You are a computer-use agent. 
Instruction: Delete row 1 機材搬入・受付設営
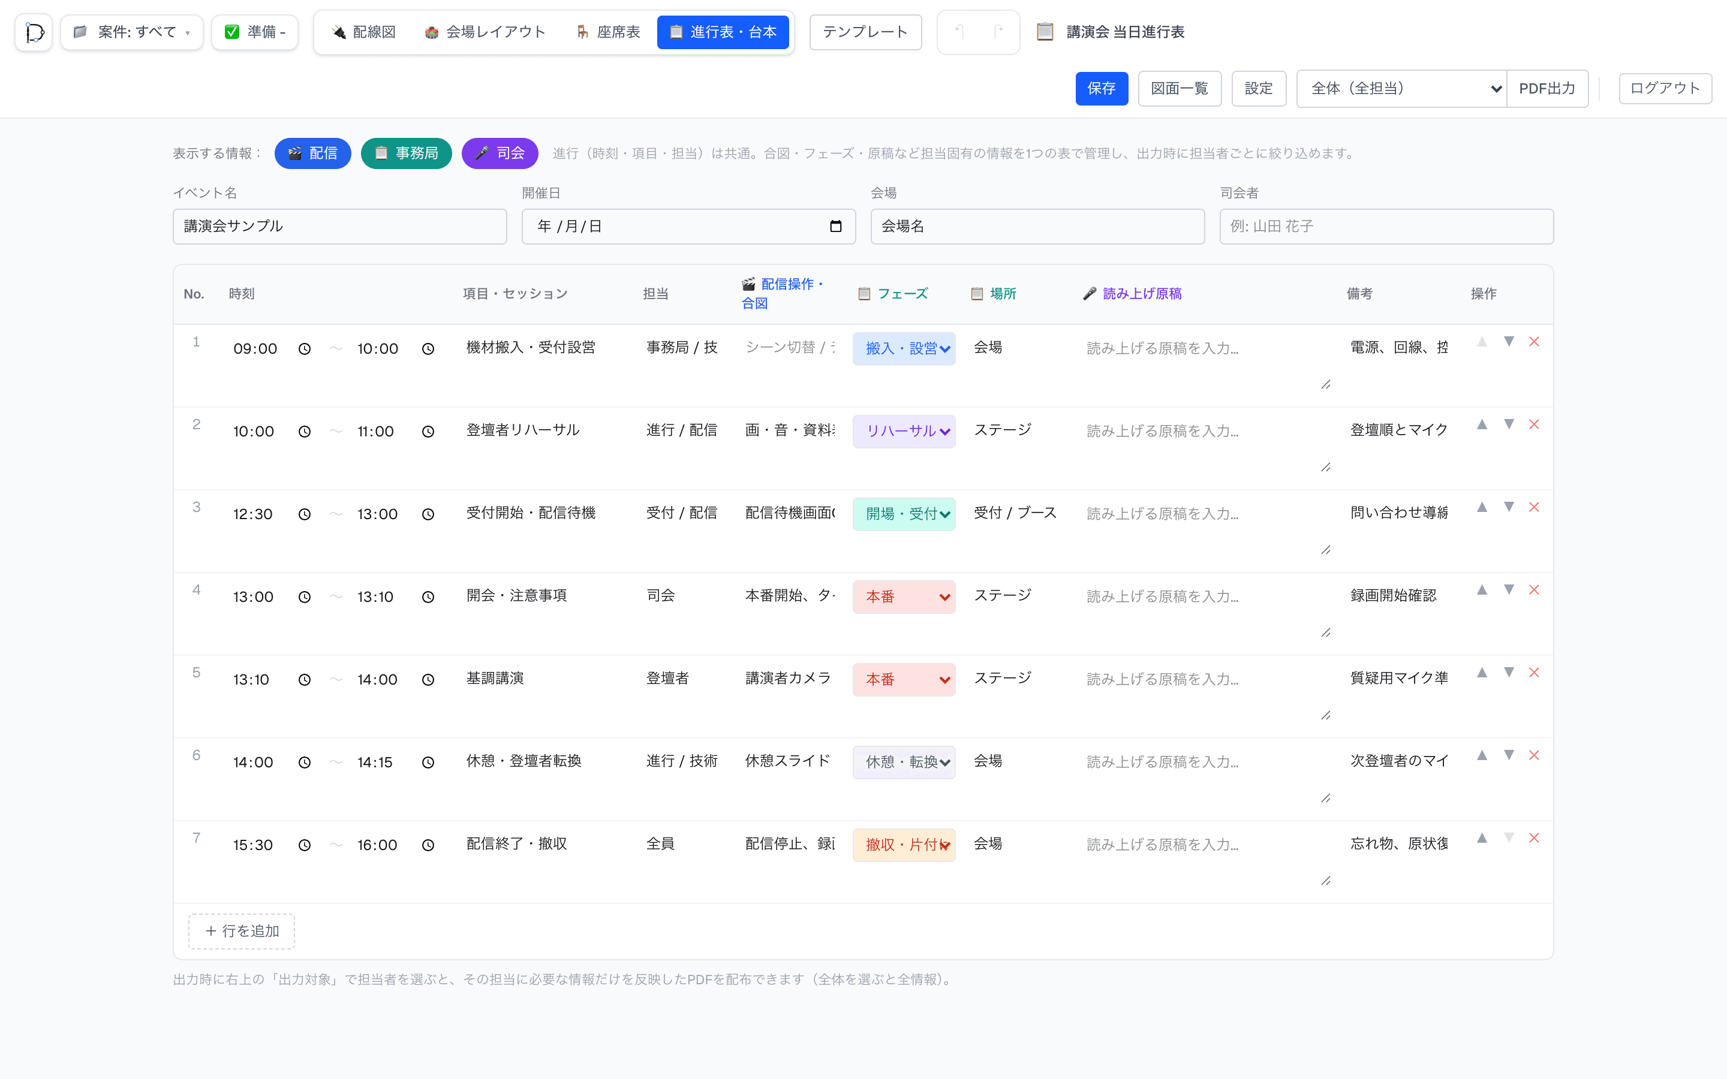(1535, 342)
